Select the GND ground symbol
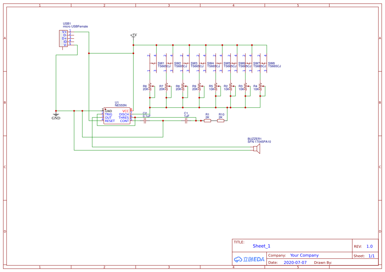385x272 pixels. pos(56,116)
